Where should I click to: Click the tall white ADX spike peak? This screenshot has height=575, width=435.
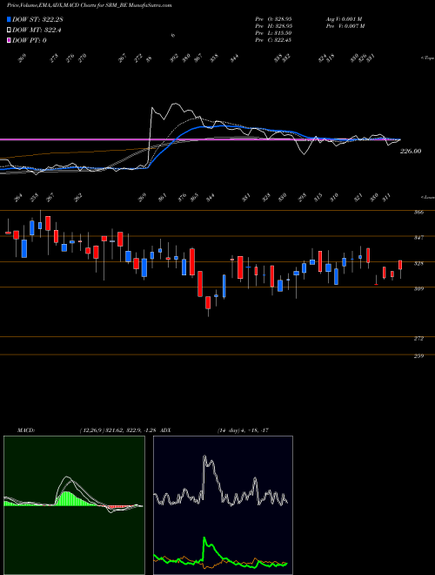pyautogui.click(x=204, y=457)
